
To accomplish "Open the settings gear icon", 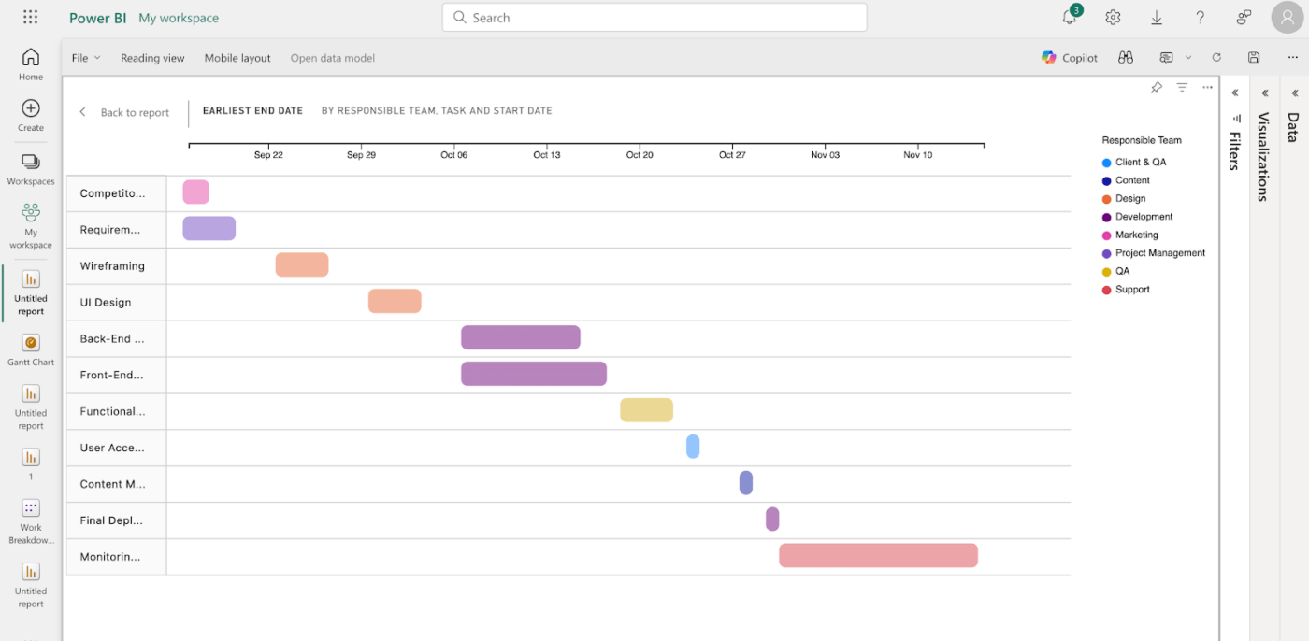I will [1113, 17].
